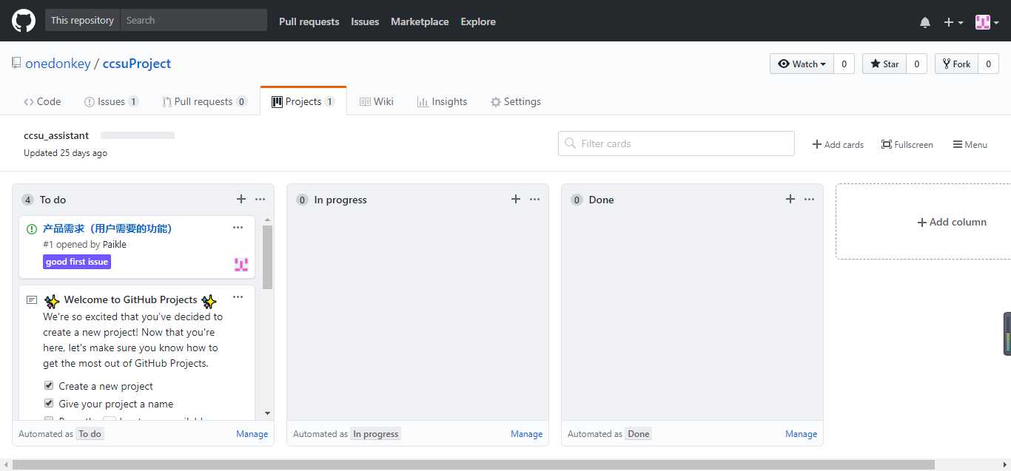Click the ccsu_assistant project name
Image resolution: width=1011 pixels, height=471 pixels.
56,135
